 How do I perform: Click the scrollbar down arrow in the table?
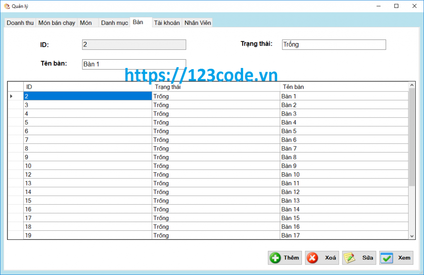(412, 236)
